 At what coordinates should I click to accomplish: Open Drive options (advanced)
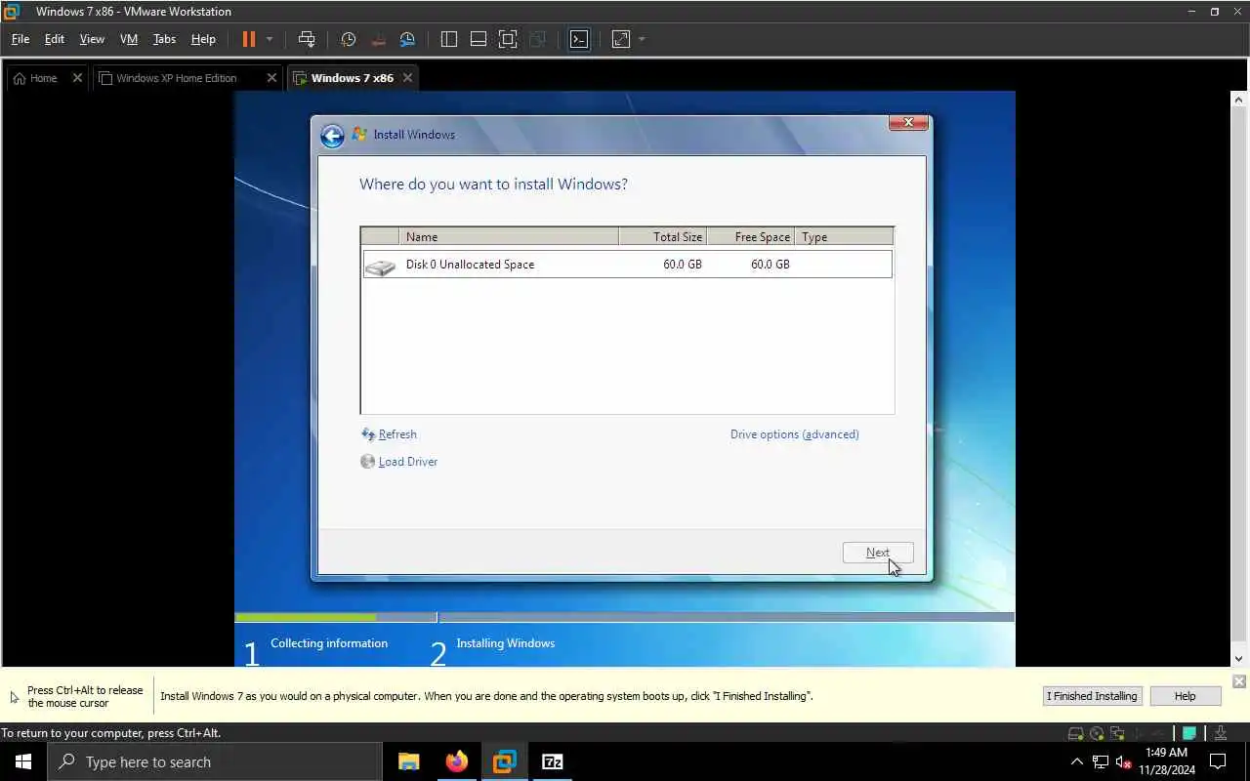pos(795,434)
